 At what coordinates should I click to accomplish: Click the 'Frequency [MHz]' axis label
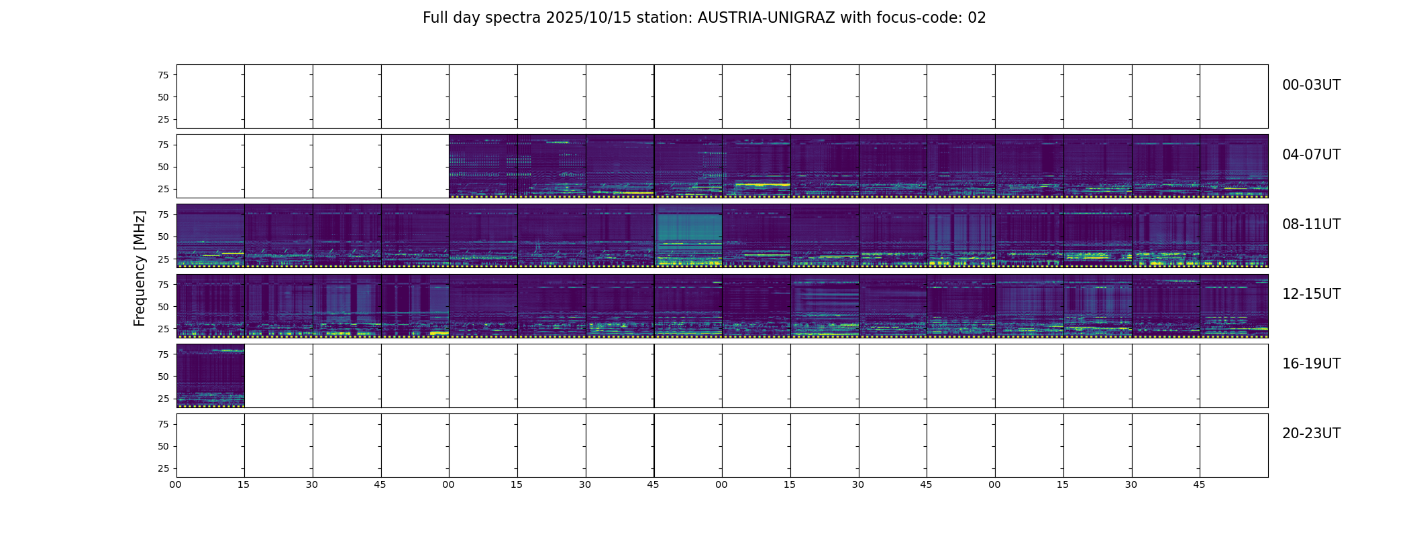pyautogui.click(x=140, y=269)
